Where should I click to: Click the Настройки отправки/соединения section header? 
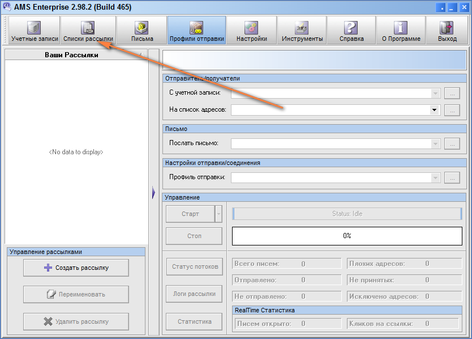click(314, 163)
